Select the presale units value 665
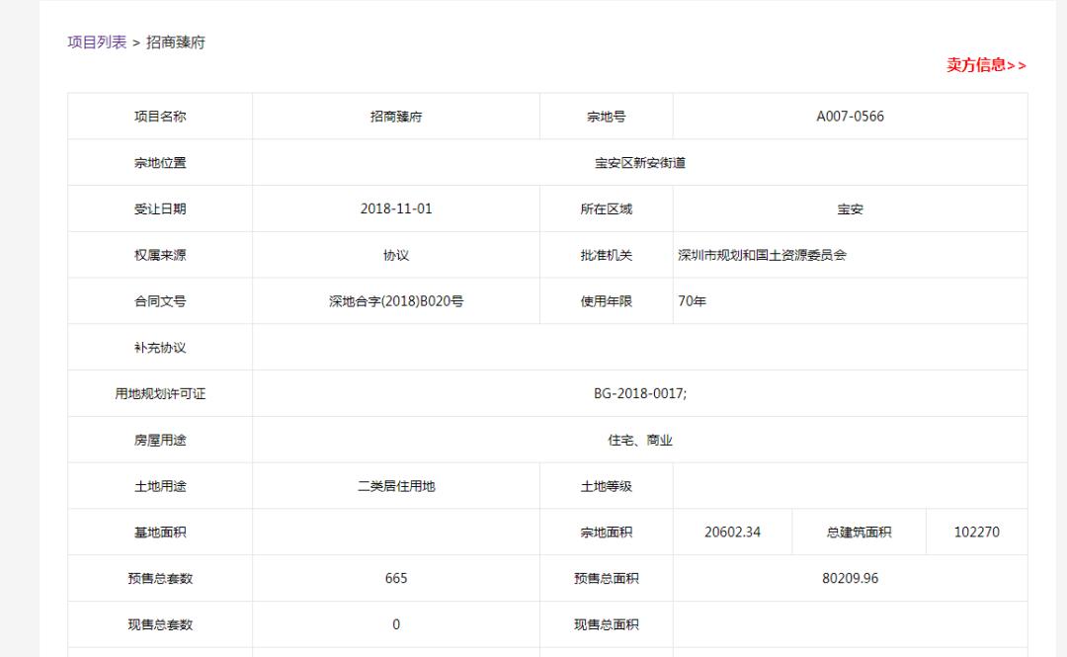The image size is (1067, 657). tap(396, 578)
